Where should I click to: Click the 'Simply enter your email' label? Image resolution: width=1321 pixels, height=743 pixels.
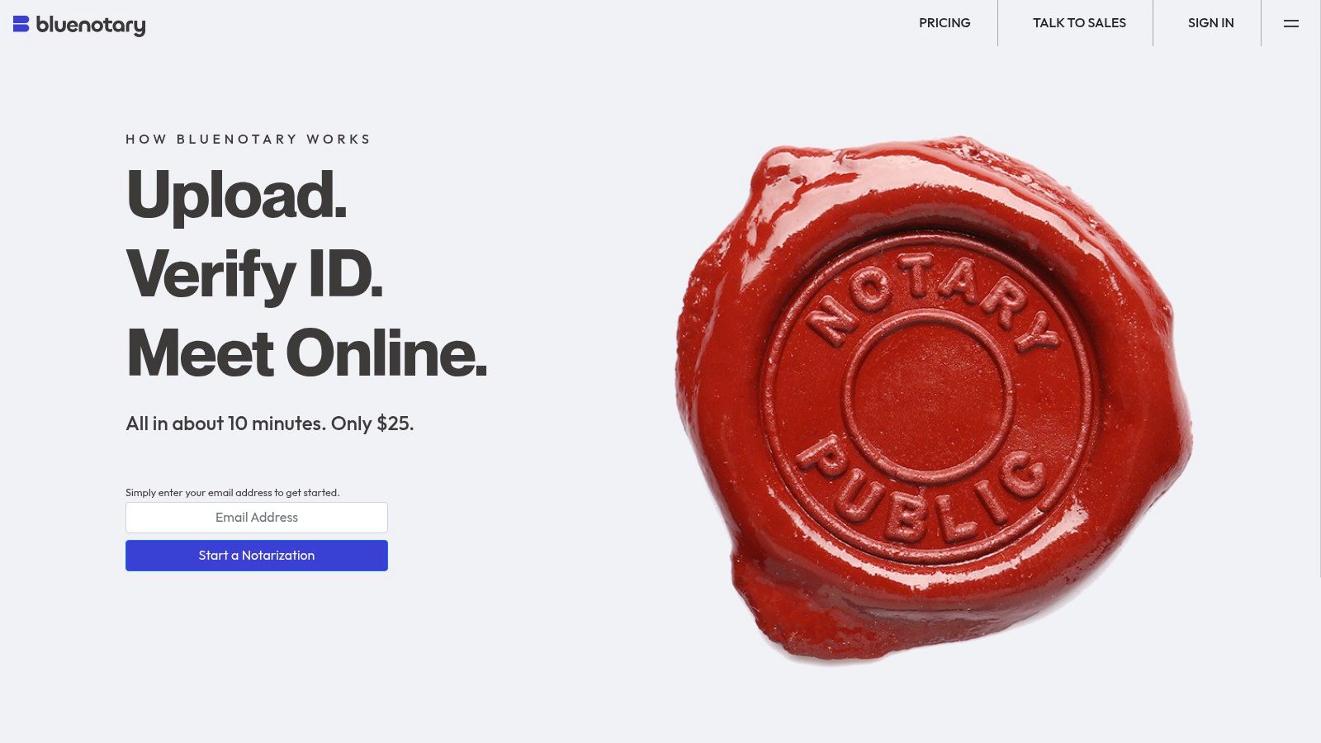tap(232, 493)
